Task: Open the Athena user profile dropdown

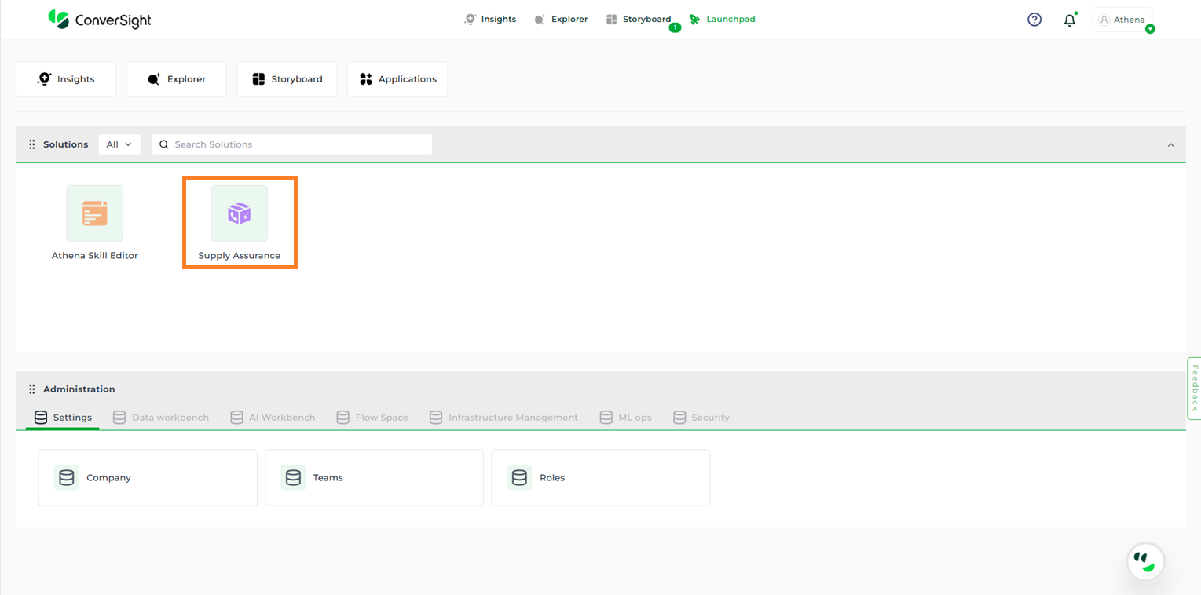Action: 1123,20
